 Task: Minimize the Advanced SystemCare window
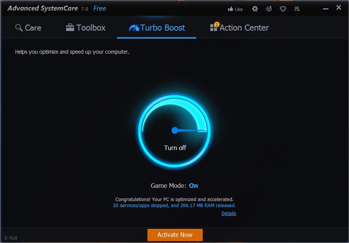pos(326,9)
